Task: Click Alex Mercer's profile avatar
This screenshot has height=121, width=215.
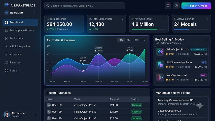Action: tap(7, 114)
